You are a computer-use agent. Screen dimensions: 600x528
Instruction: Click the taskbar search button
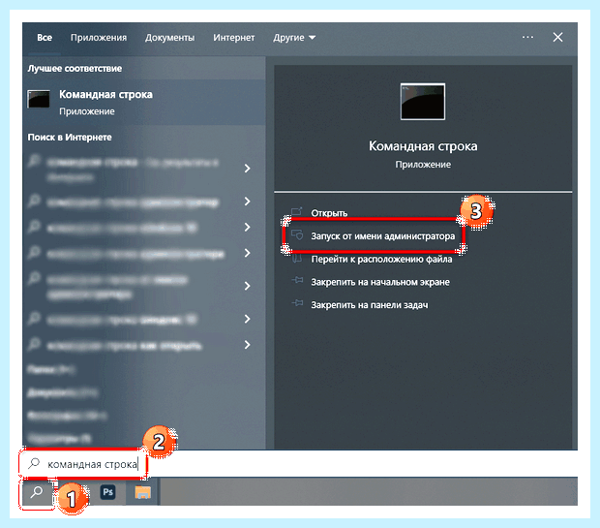pos(37,492)
